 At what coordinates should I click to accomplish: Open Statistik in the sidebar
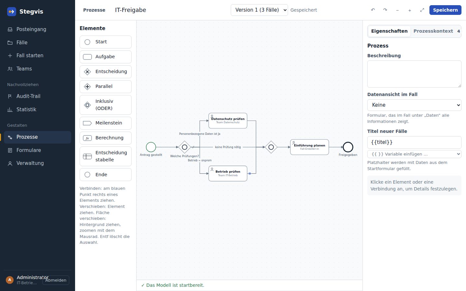tap(38, 110)
